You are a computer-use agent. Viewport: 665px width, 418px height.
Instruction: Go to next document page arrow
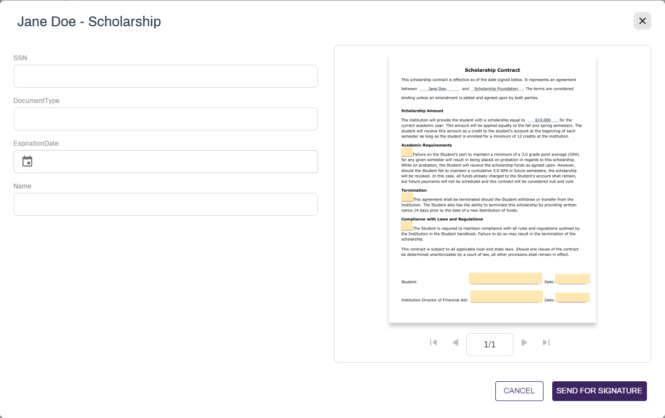(x=524, y=342)
